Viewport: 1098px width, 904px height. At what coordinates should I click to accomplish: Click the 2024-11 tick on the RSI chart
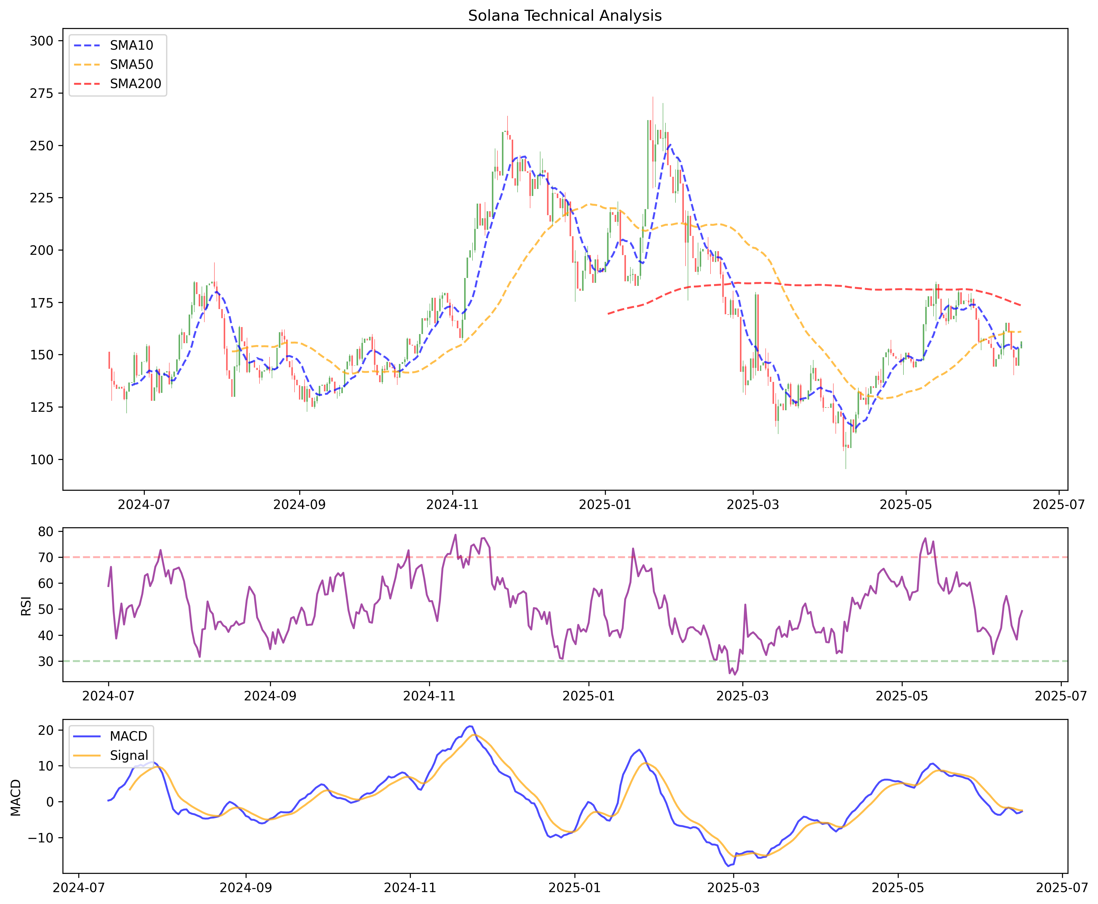tap(429, 696)
